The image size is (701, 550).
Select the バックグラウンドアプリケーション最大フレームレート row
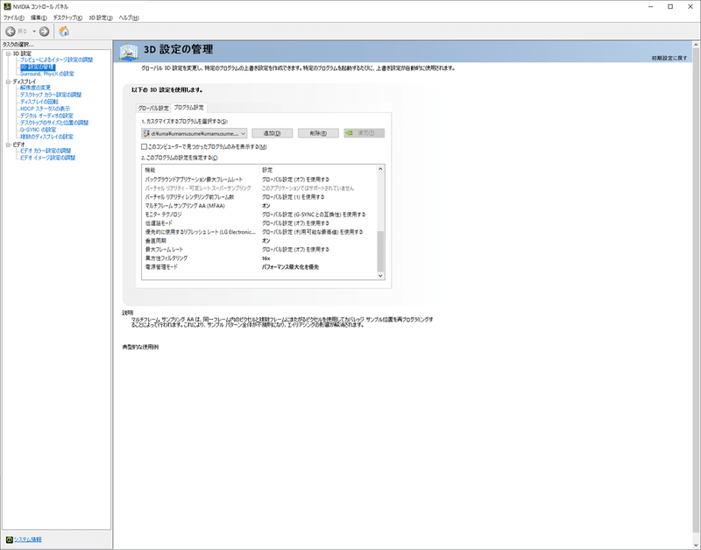coord(259,180)
